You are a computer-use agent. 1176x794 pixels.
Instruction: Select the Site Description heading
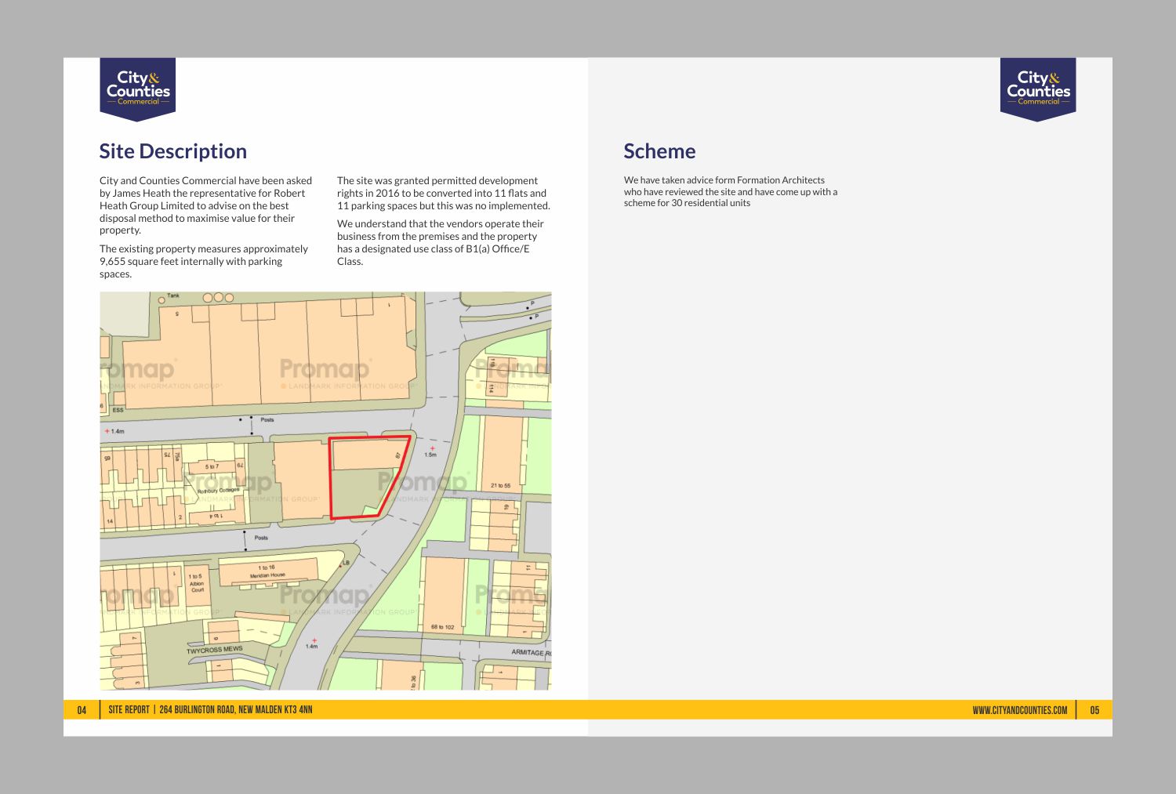172,151
